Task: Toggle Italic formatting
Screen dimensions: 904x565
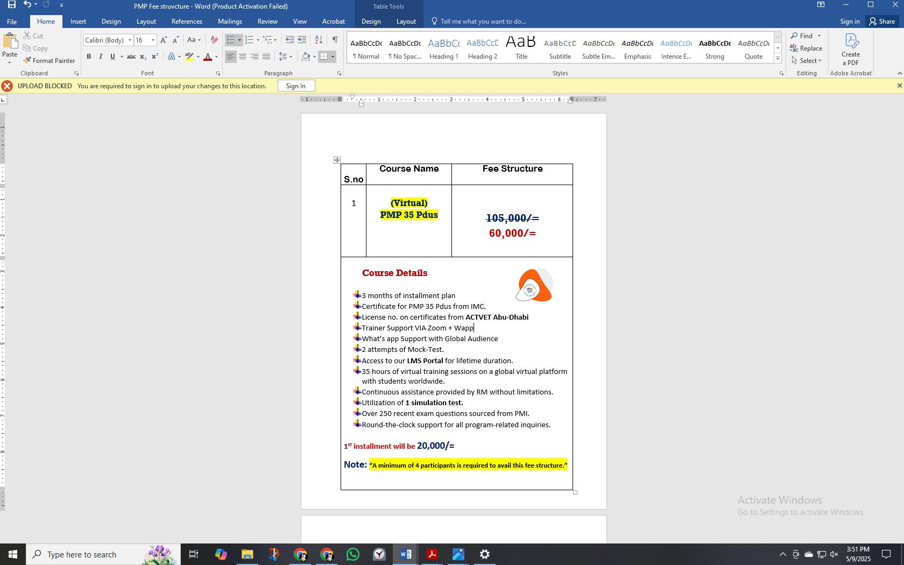Action: click(101, 56)
